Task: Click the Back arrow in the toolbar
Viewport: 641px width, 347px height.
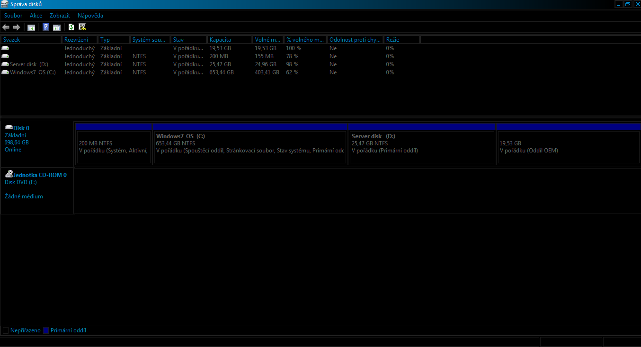Action: (x=6, y=27)
